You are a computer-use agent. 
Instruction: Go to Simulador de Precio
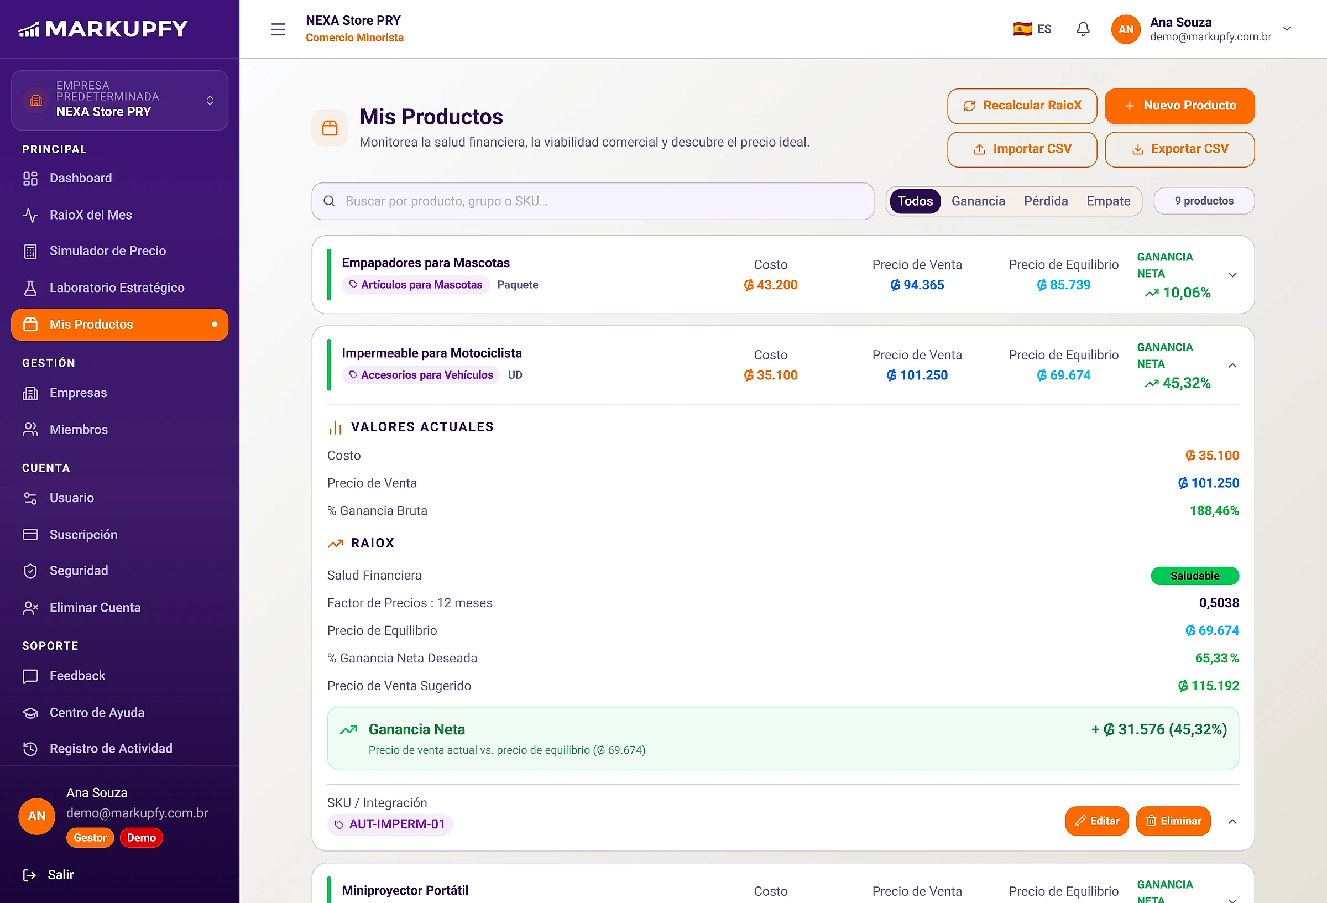point(119,250)
